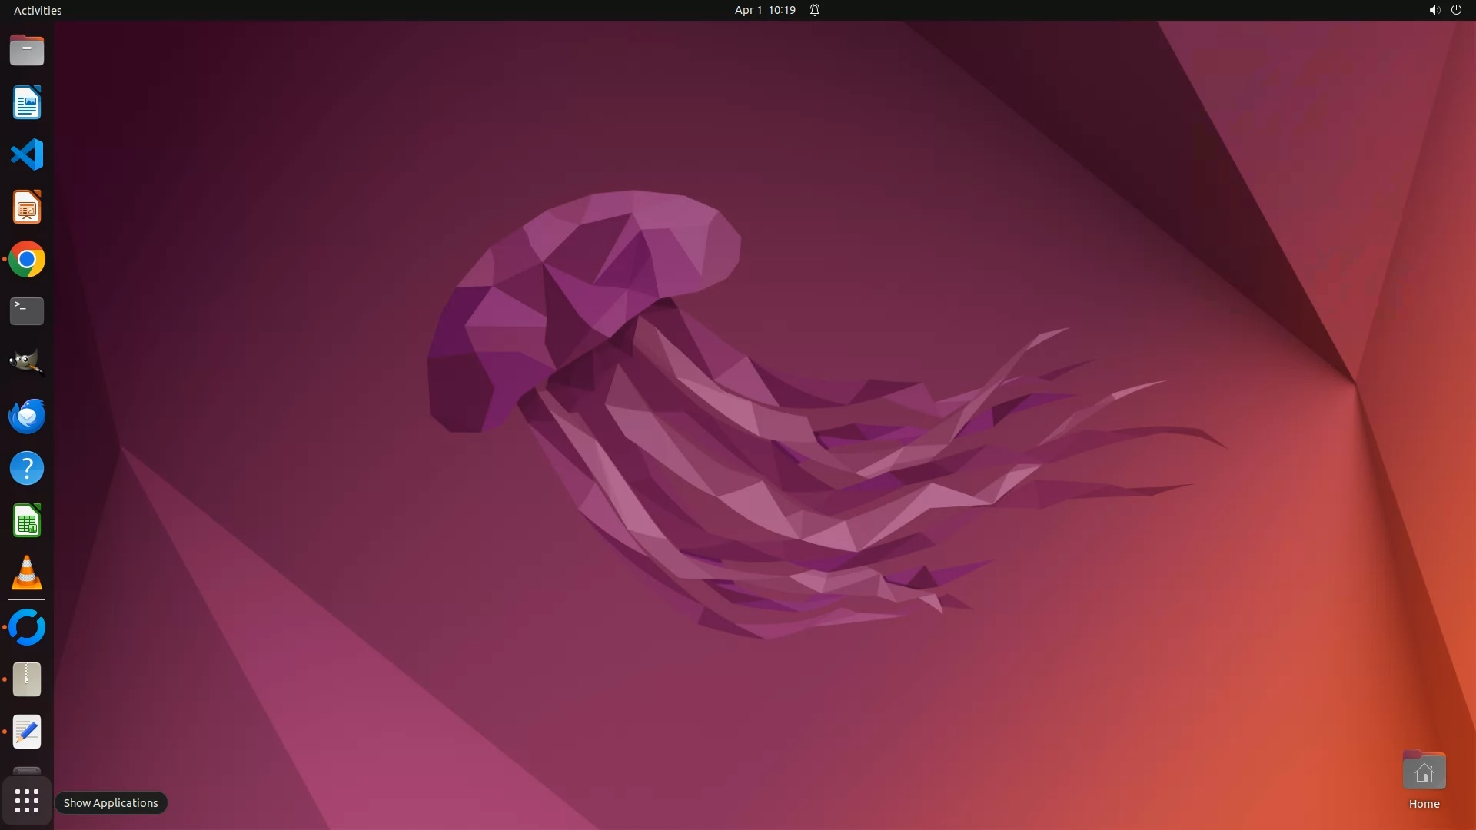Launch the Terminal from the dock
This screenshot has width=1476, height=830.
(x=27, y=311)
